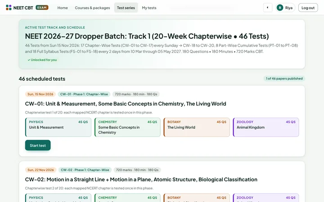Image resolution: width=324 pixels, height=202 pixels.
Task: Open the CW-02 Motion in a Straight Line title
Action: point(141,180)
